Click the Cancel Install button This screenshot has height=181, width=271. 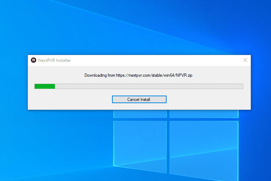coord(139,100)
